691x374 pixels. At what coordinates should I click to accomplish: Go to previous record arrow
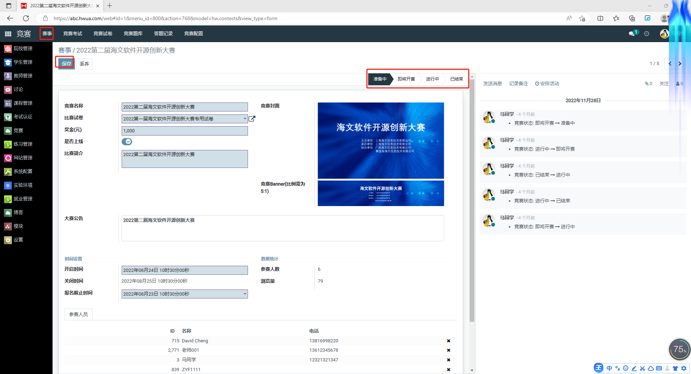[670, 64]
